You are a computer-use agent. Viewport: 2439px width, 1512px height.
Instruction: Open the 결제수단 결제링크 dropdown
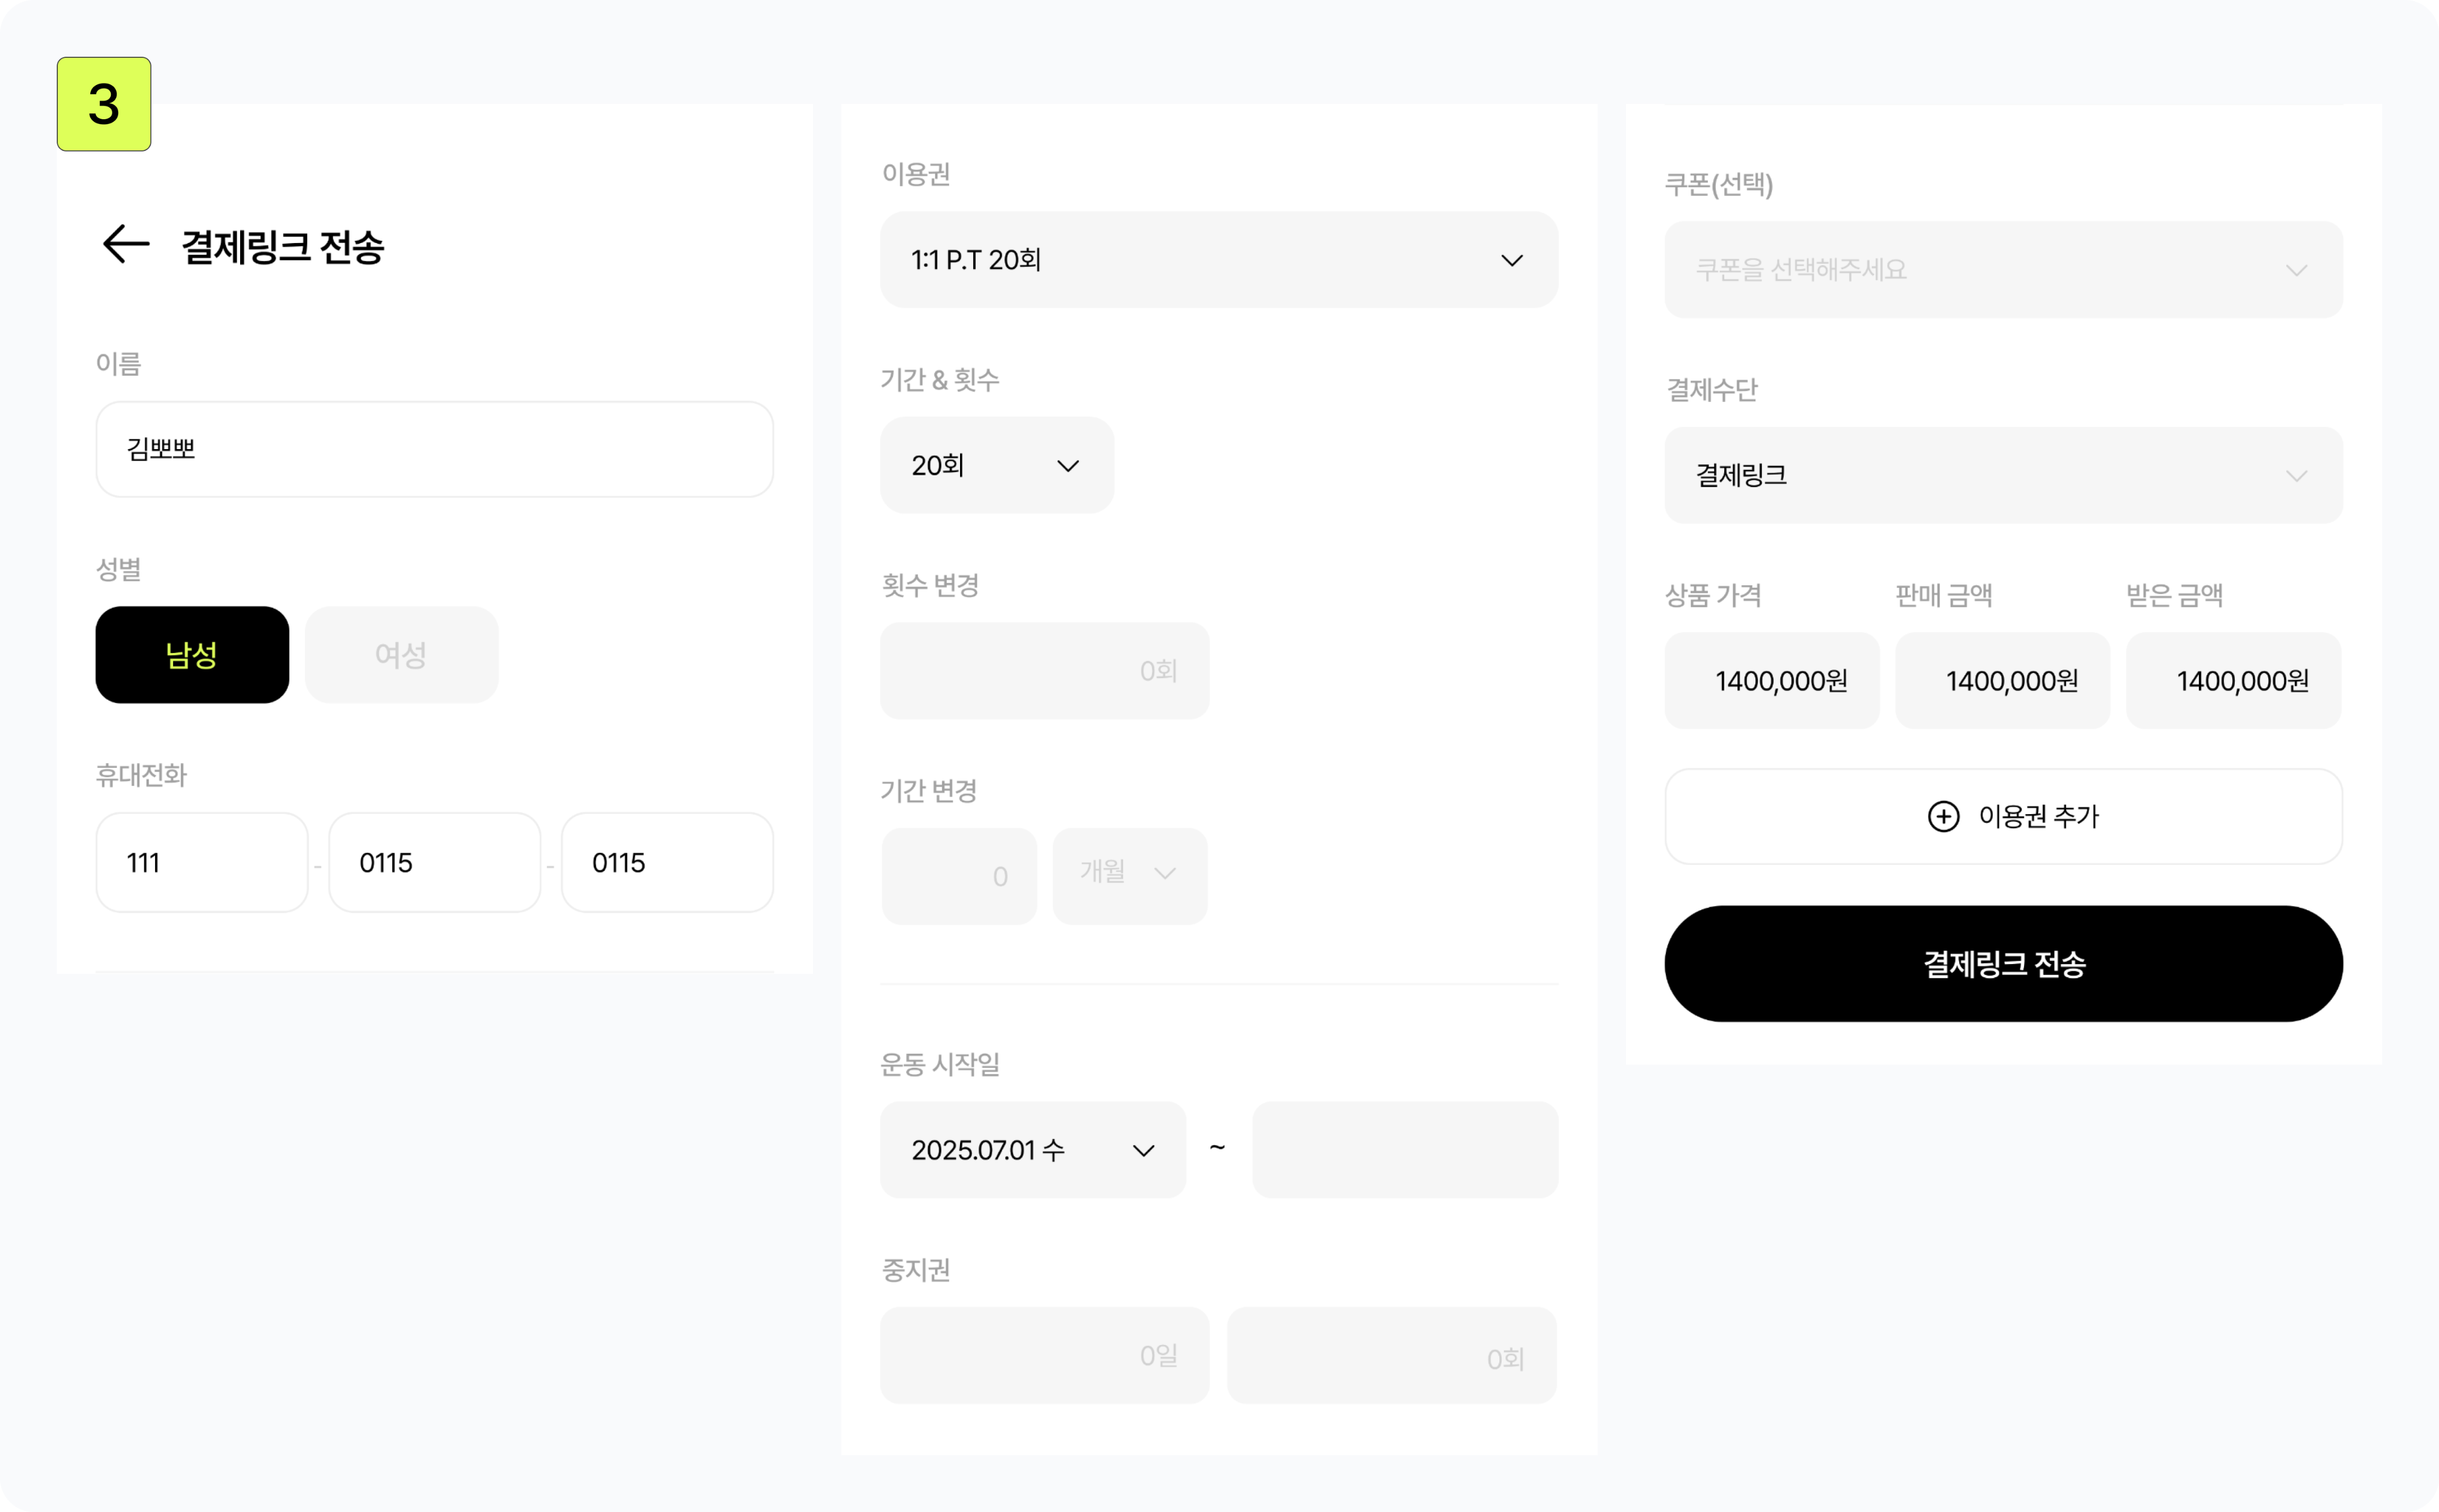(x=2003, y=475)
